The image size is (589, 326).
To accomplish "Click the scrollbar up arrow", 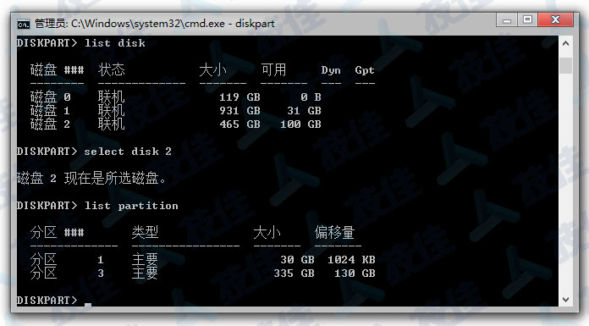I will [x=565, y=44].
